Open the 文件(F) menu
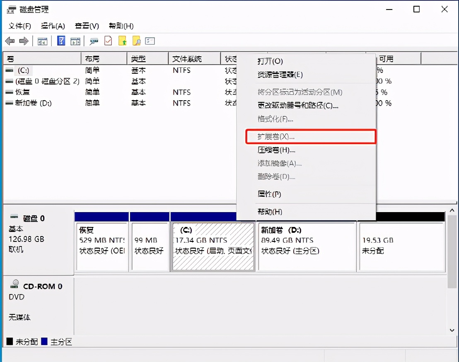 pos(19,26)
